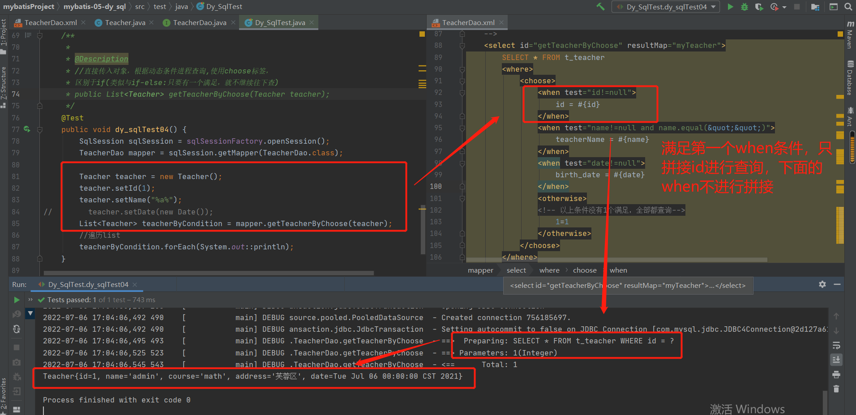This screenshot has height=415, width=856.
Task: Rerun failed tests in the Run panel
Action: [x=17, y=314]
